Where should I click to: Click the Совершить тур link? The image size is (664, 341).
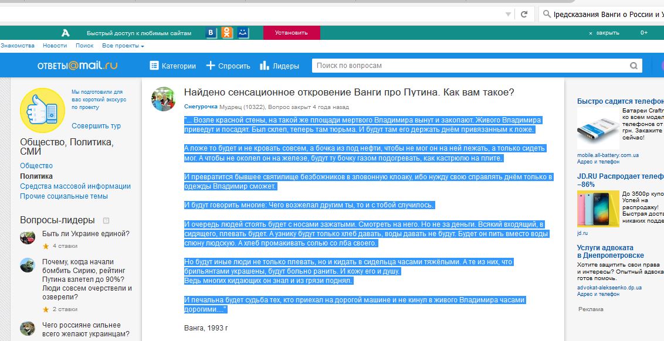click(96, 126)
